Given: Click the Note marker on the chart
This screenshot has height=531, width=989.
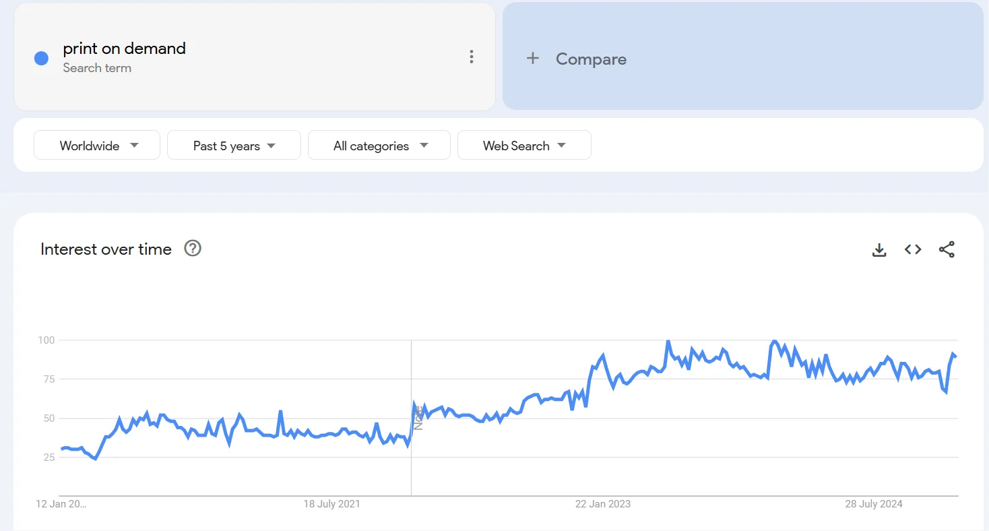Looking at the screenshot, I should coord(418,417).
